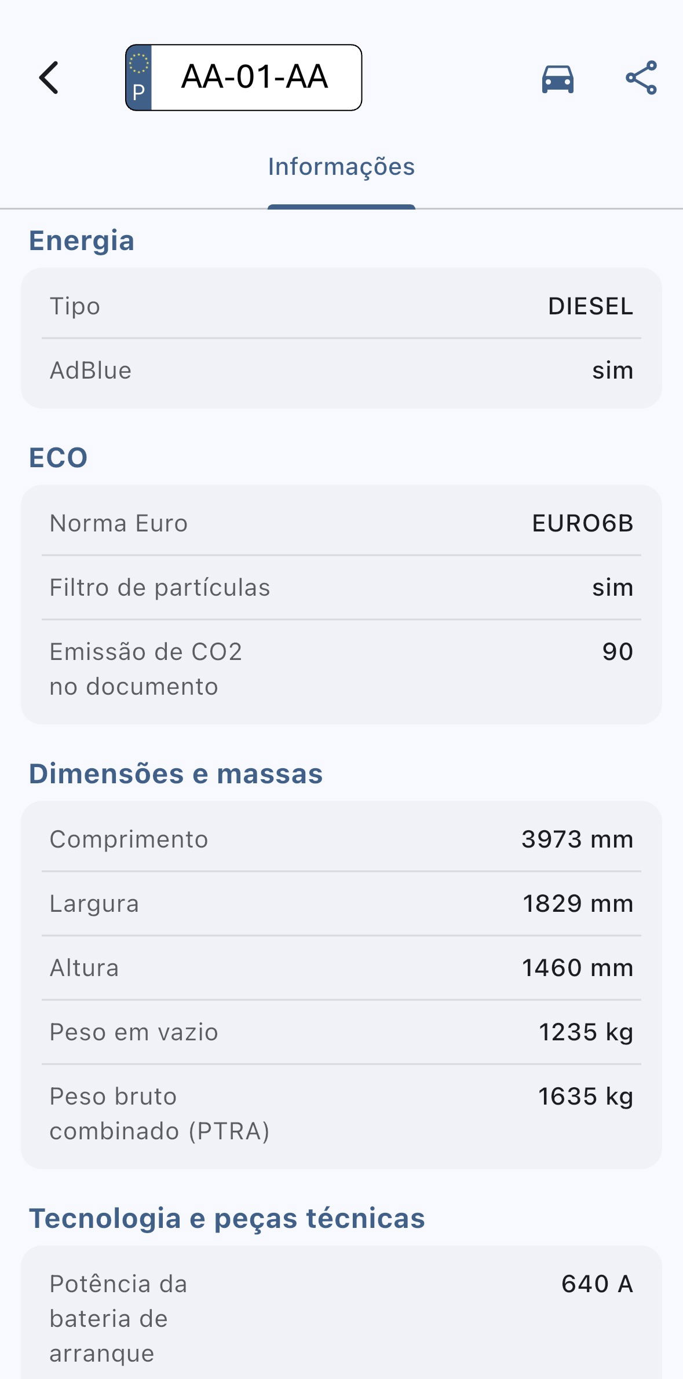Tap the Peso em vazio row
Screen dimensions: 683x1379
[341, 1032]
